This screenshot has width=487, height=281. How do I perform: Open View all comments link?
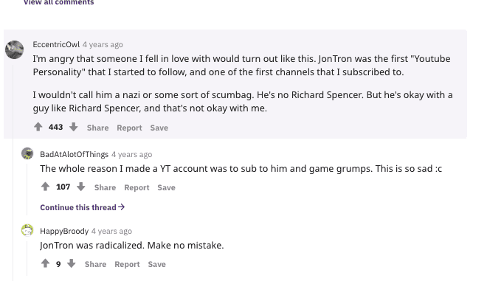coord(59,2)
